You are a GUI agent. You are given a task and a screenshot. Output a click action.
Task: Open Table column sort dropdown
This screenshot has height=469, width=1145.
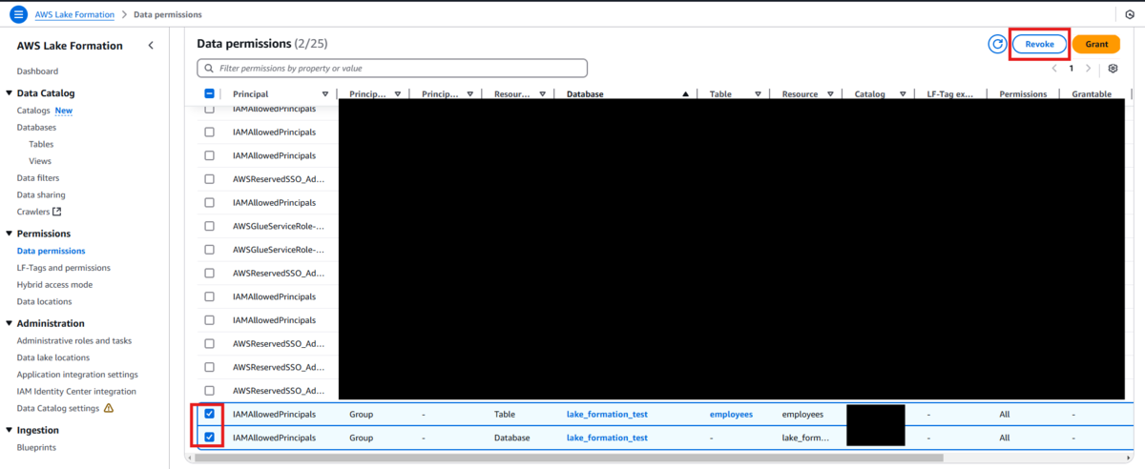759,94
